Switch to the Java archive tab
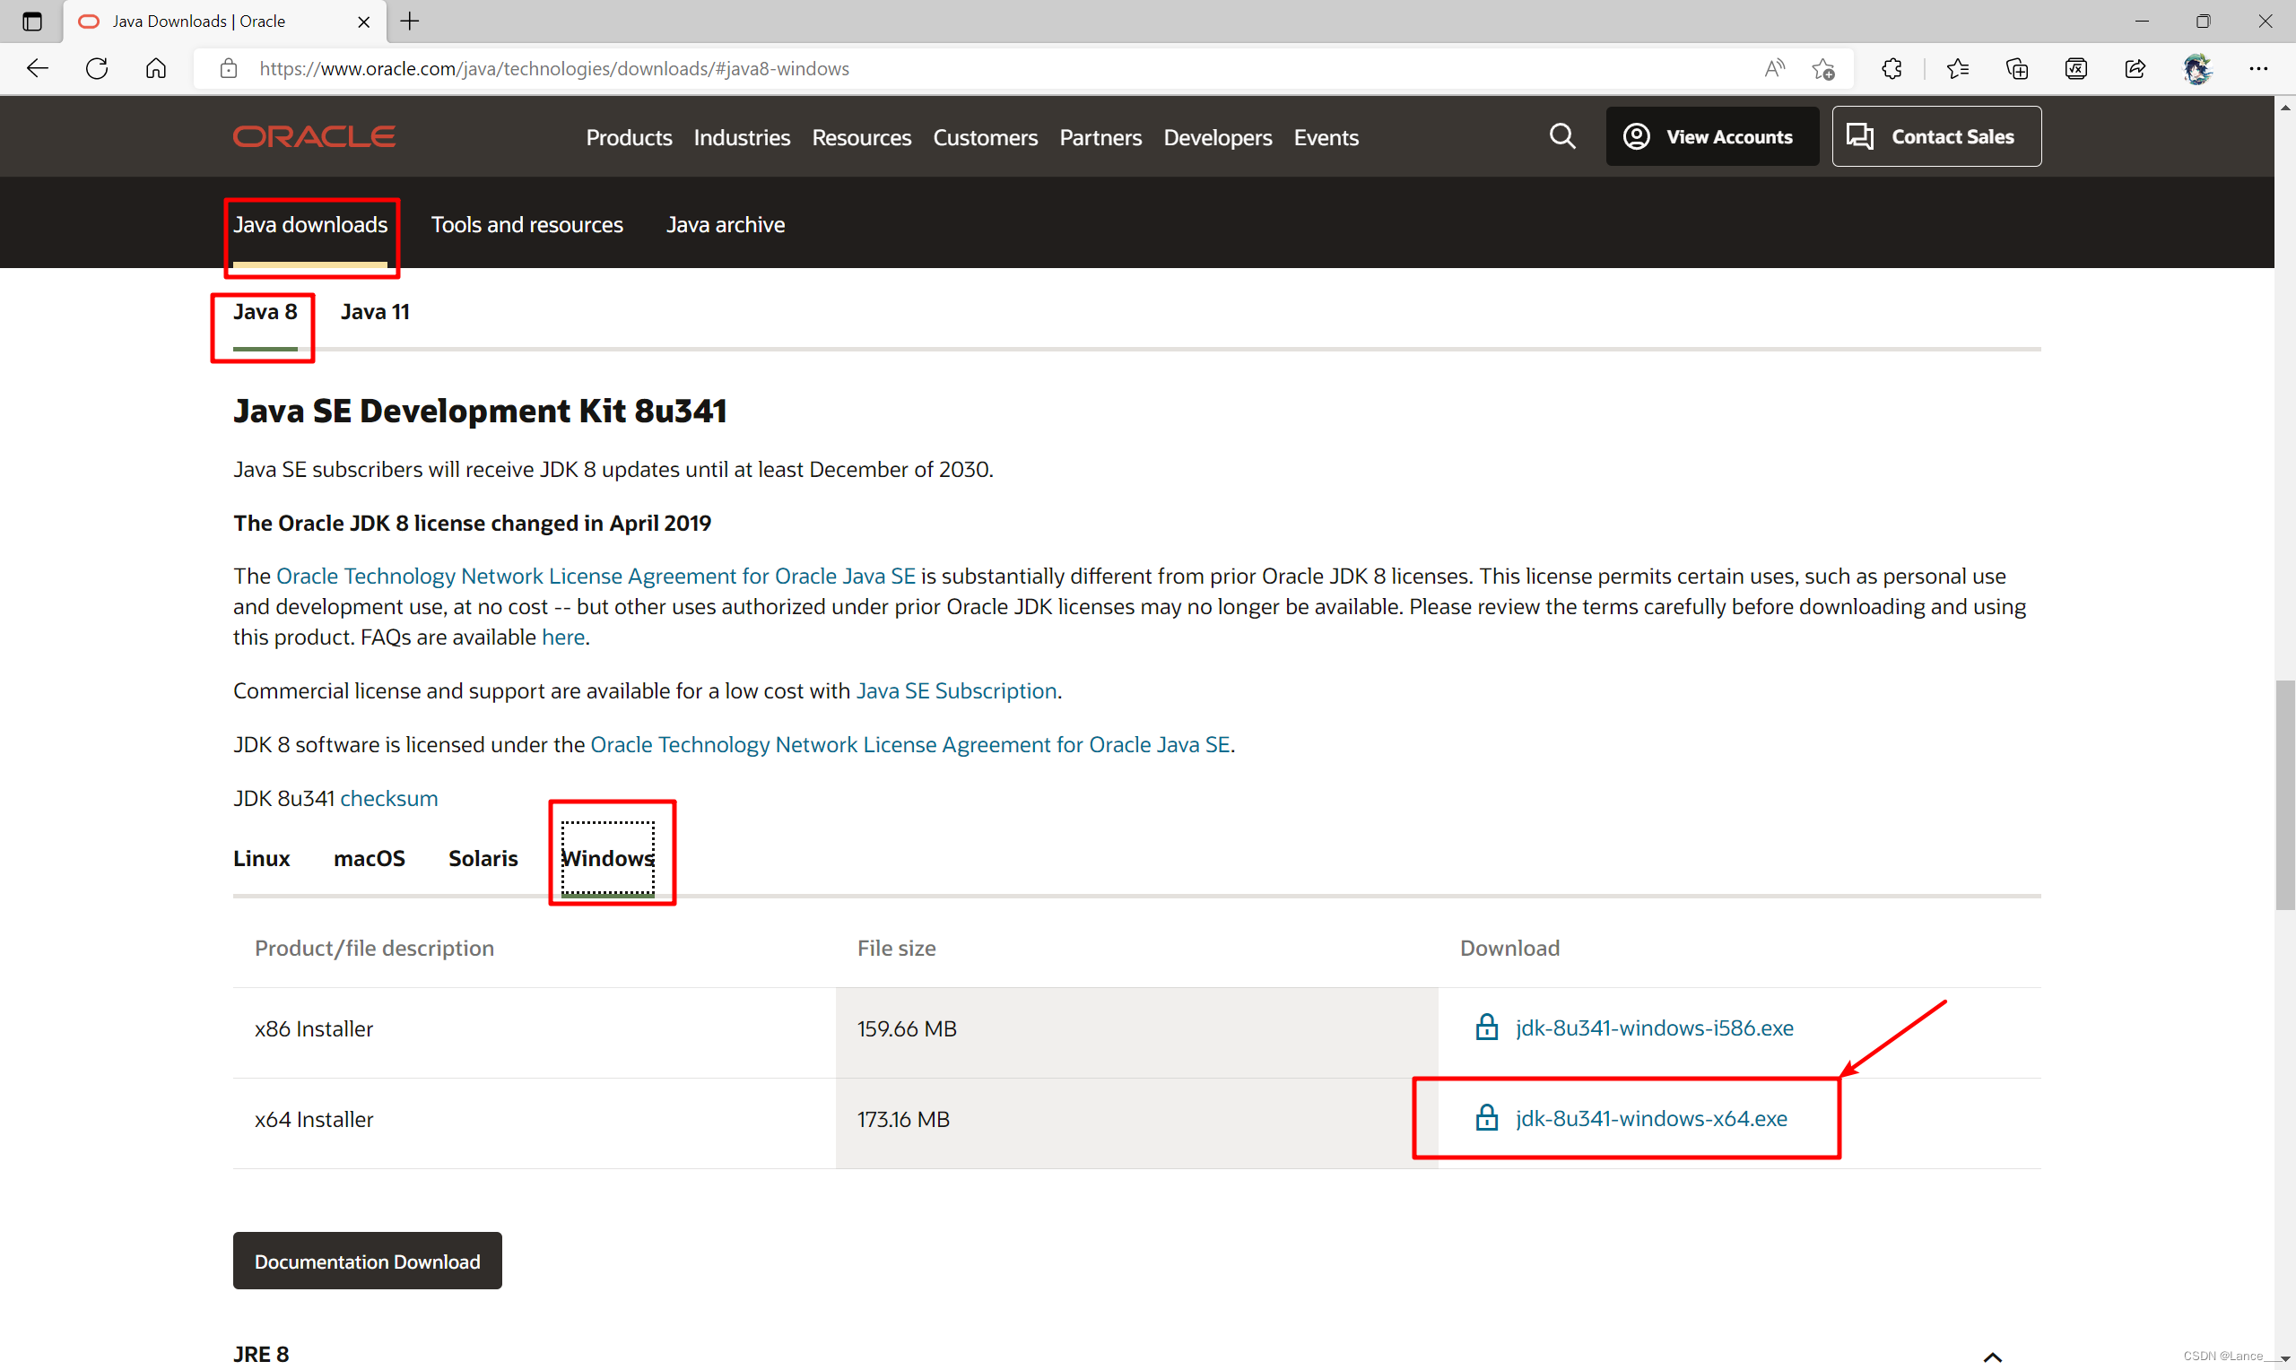This screenshot has width=2296, height=1370. point(726,224)
